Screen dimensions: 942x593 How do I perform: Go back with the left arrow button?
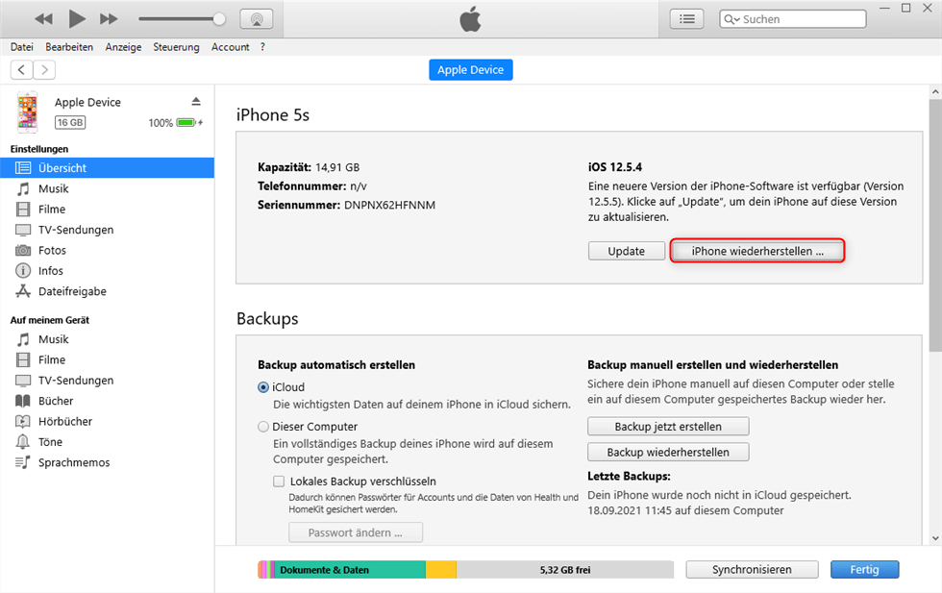pyautogui.click(x=21, y=70)
